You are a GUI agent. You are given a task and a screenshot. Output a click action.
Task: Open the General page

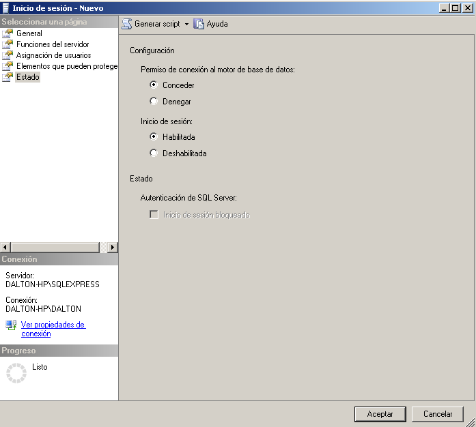[29, 33]
